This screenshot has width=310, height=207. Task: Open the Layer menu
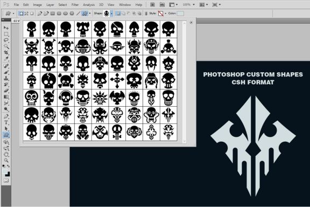click(50, 4)
